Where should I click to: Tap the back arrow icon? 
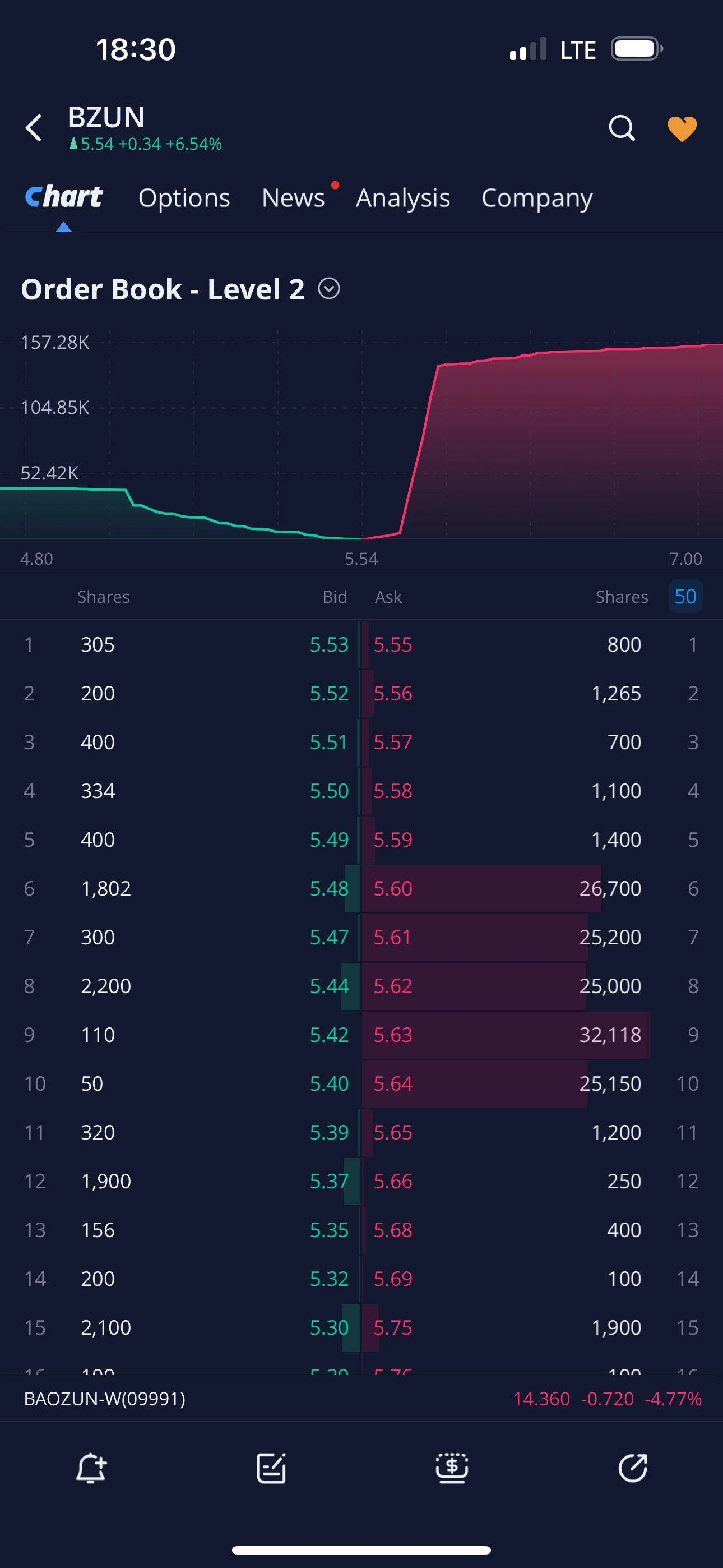coord(34,128)
